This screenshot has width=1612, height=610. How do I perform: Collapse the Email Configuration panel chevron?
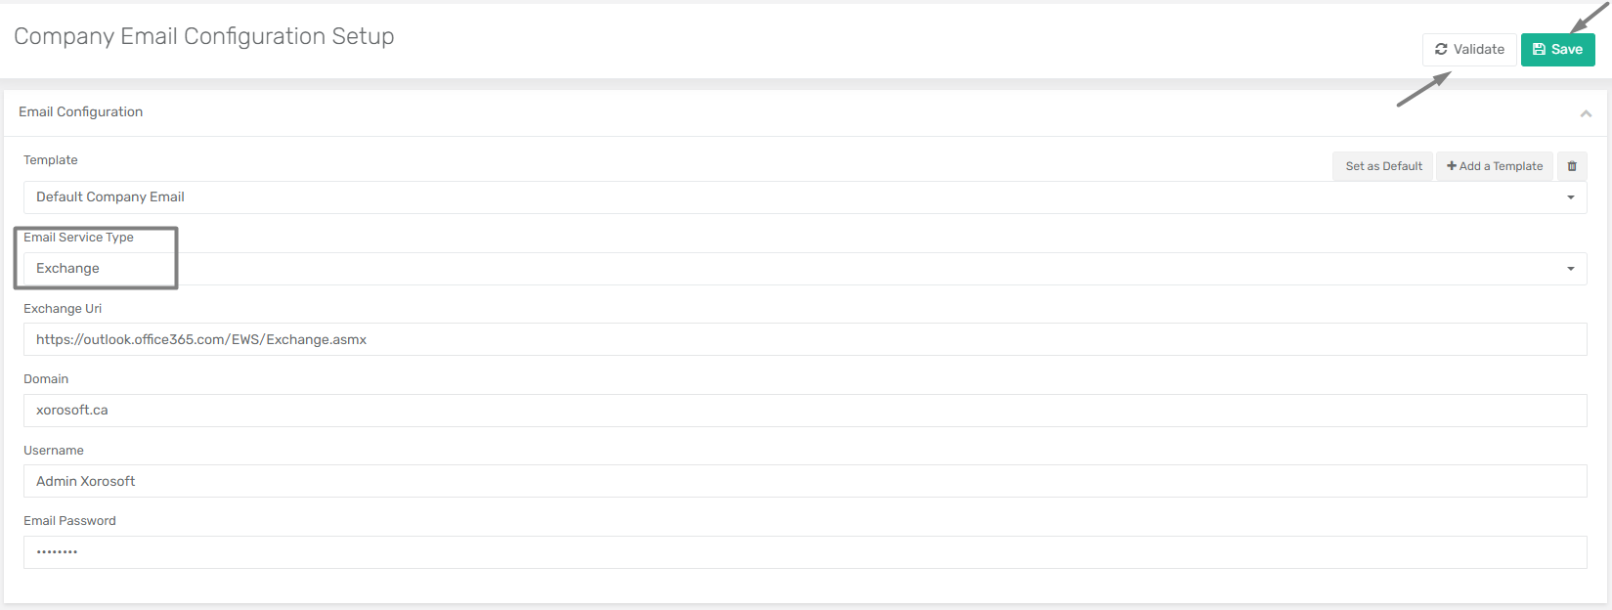pos(1586,113)
